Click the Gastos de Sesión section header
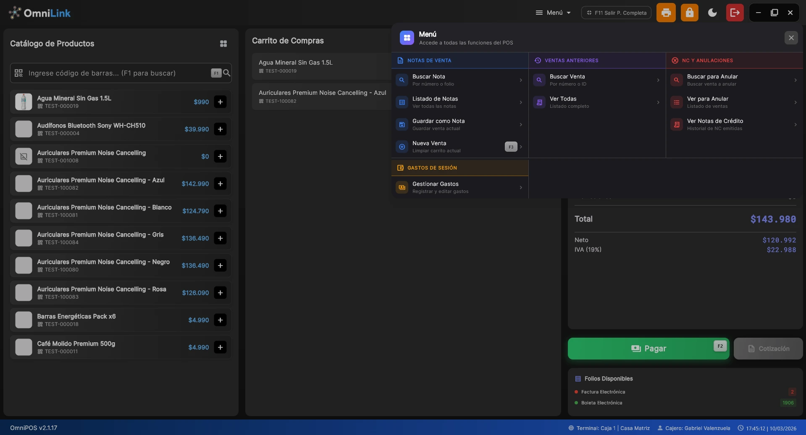806x435 pixels. (459, 168)
